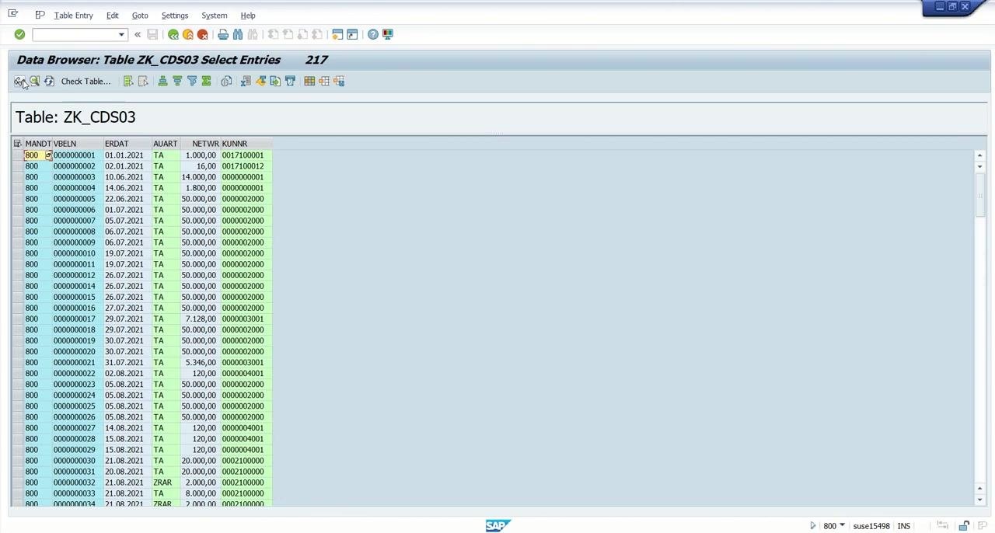Click the Sort Ascending icon
This screenshot has height=533, width=995.
[162, 81]
